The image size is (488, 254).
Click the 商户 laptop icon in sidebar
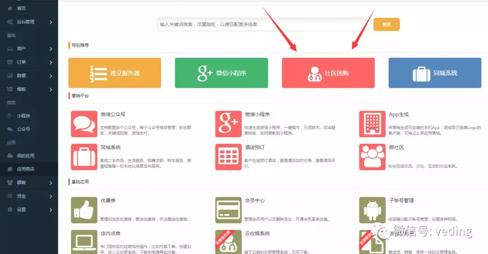point(10,49)
